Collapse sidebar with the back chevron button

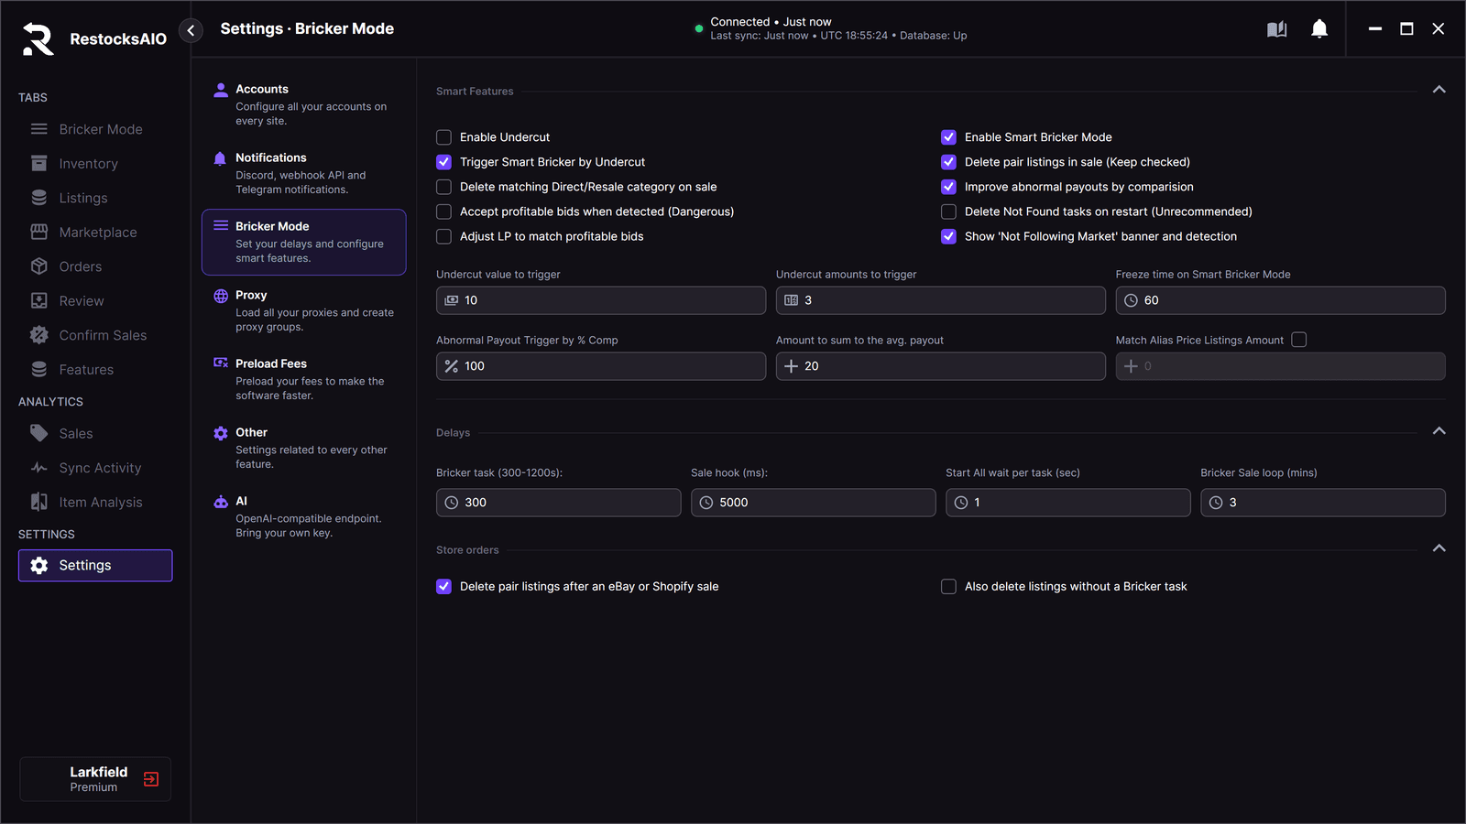pyautogui.click(x=191, y=30)
